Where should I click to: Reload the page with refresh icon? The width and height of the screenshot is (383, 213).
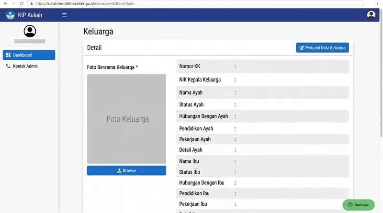tap(22, 4)
